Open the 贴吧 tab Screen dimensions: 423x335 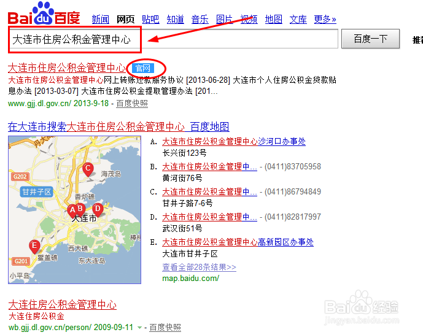(x=150, y=20)
